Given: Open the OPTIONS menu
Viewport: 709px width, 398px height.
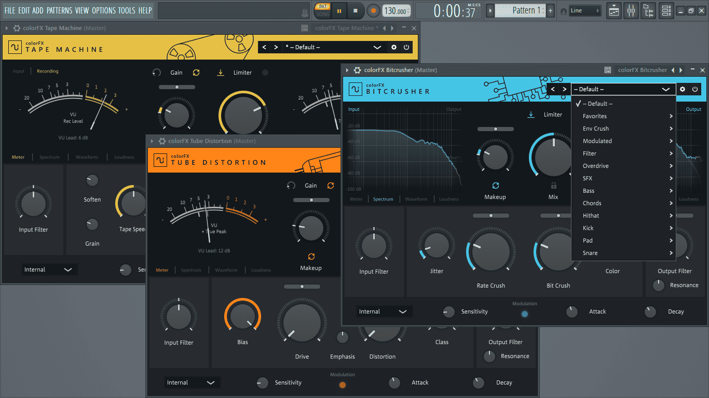Looking at the screenshot, I should tap(104, 10).
